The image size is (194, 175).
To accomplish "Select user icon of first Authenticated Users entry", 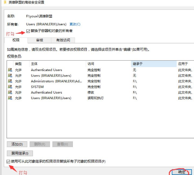I will pyautogui.click(x=10, y=70).
